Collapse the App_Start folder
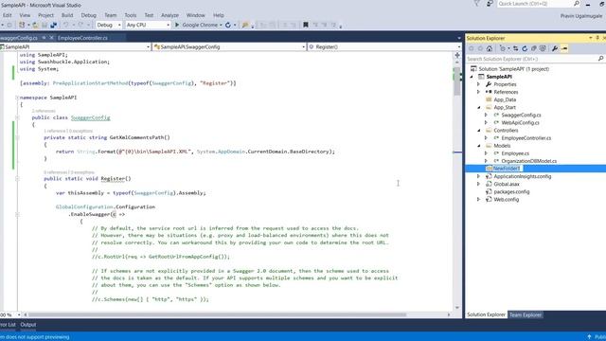 (x=479, y=107)
